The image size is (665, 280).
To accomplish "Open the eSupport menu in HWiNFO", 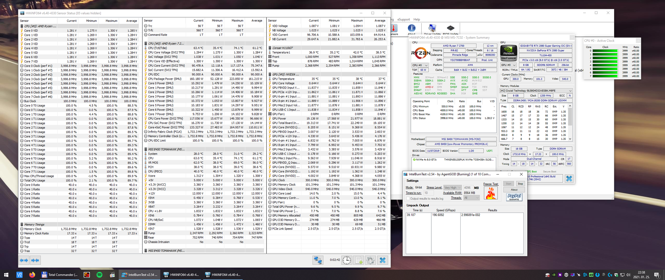I will click(x=404, y=19).
